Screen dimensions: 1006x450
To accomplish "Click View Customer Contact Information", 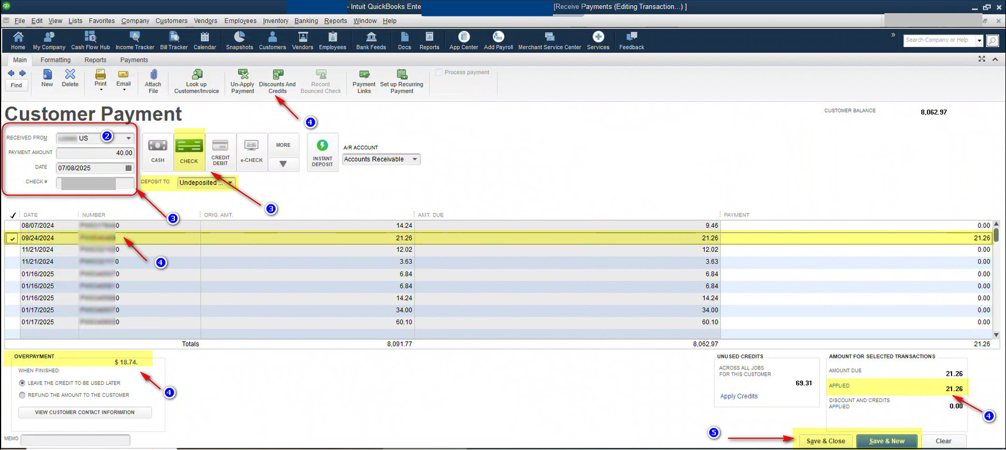I will tap(85, 412).
